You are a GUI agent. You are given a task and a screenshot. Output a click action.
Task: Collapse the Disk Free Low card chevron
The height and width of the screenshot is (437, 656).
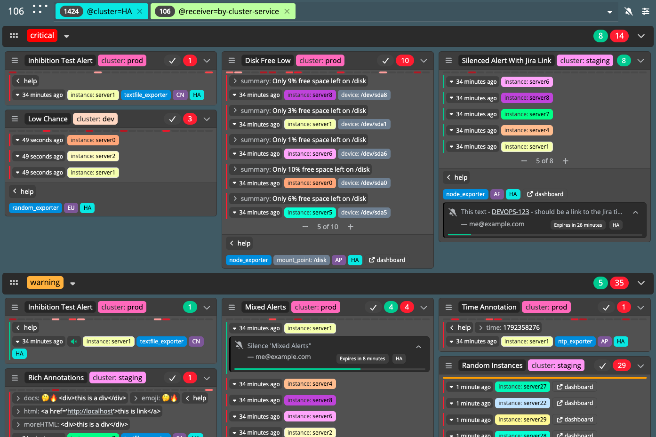[x=424, y=61]
